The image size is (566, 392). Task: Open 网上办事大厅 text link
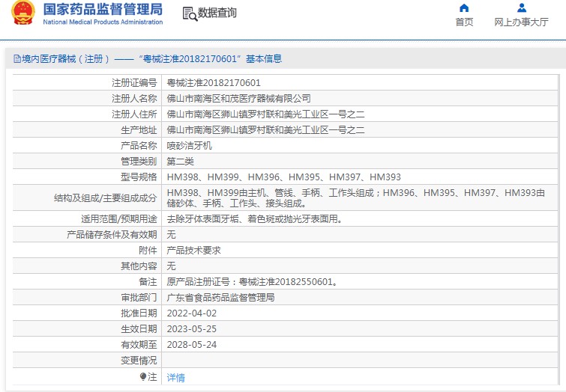521,22
